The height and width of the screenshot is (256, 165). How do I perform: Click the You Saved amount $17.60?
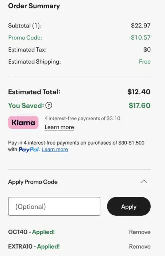click(x=139, y=105)
